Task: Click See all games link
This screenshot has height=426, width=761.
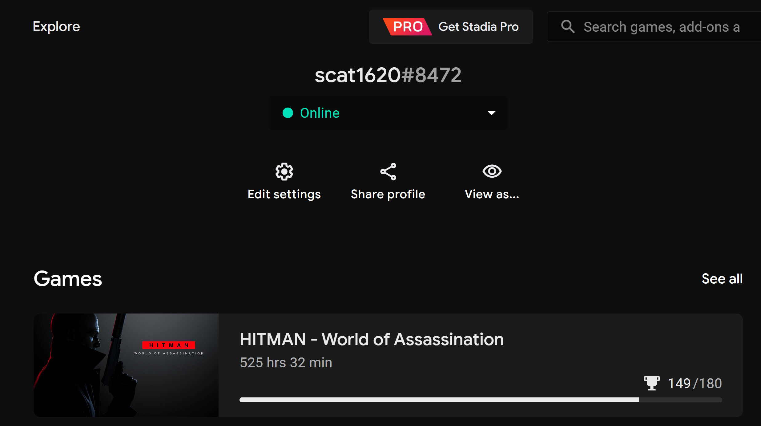Action: click(722, 279)
